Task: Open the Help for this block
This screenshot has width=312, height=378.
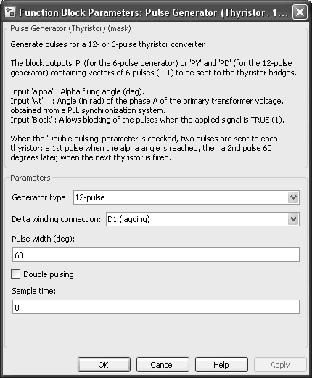Action: pyautogui.click(x=221, y=365)
